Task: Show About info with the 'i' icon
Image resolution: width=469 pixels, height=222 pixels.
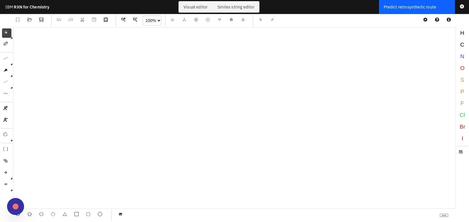Action: [x=449, y=20]
